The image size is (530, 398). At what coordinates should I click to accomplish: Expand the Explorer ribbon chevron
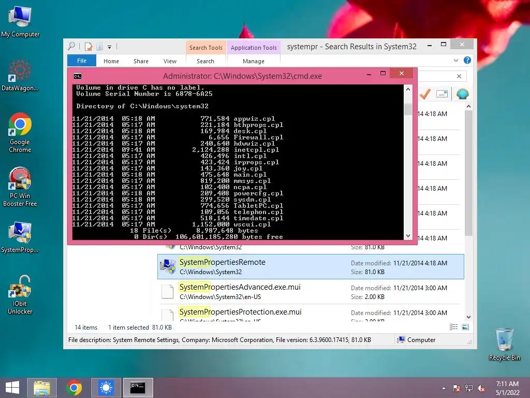(x=455, y=60)
